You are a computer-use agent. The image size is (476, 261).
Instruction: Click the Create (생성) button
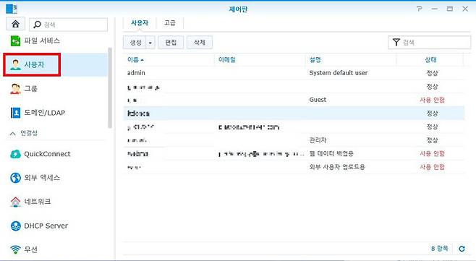pos(135,43)
